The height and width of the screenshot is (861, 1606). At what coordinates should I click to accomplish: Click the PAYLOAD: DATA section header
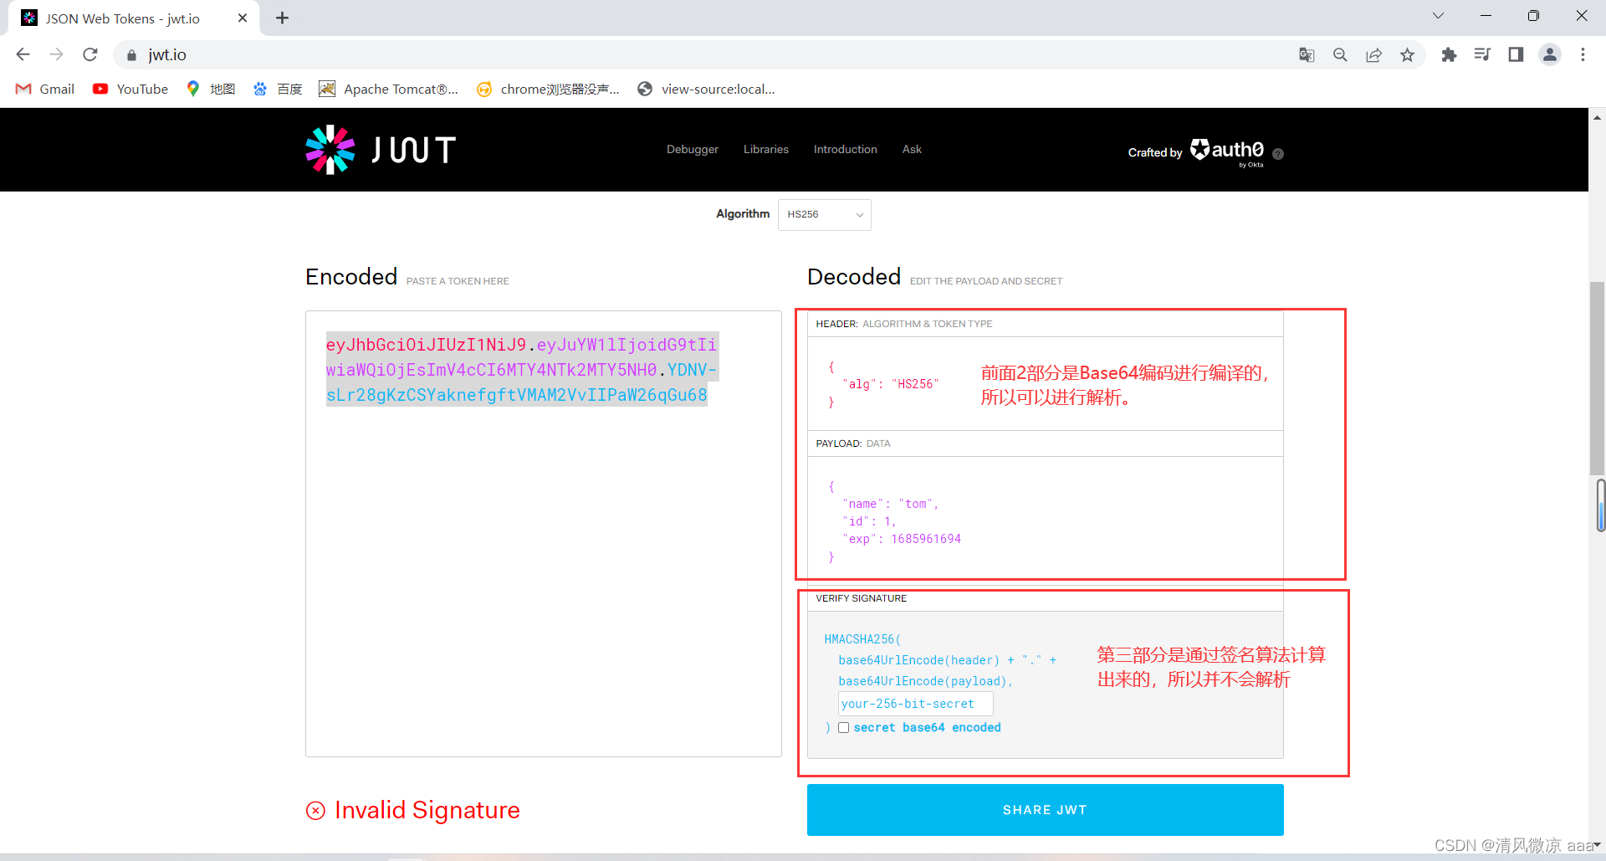coord(853,443)
